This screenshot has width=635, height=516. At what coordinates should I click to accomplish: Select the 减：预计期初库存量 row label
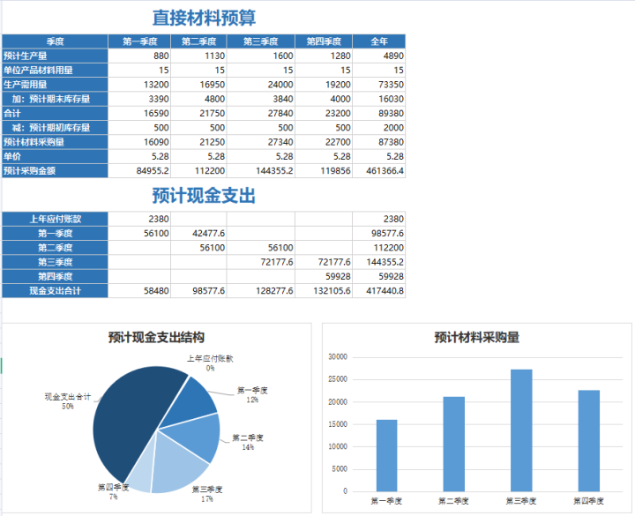tap(55, 128)
